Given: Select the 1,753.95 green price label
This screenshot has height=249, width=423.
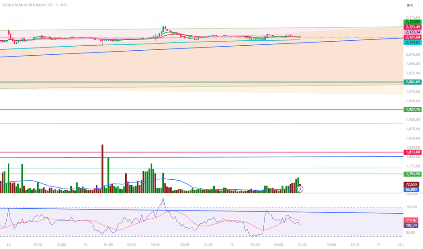Looking at the screenshot, I should tap(413, 174).
